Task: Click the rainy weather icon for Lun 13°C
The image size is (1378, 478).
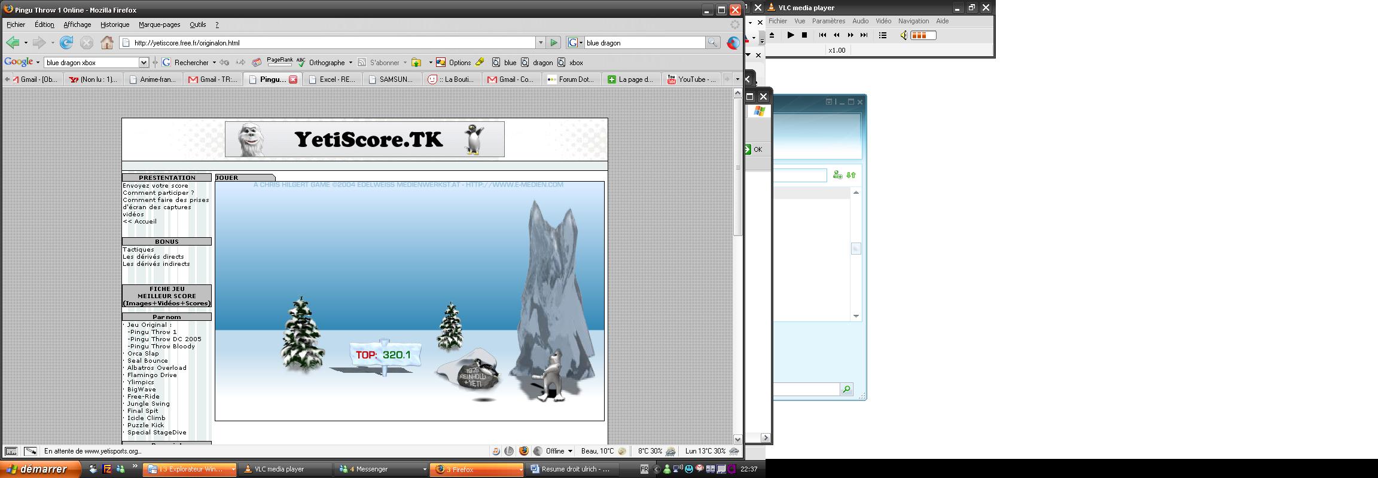Action: [x=734, y=451]
